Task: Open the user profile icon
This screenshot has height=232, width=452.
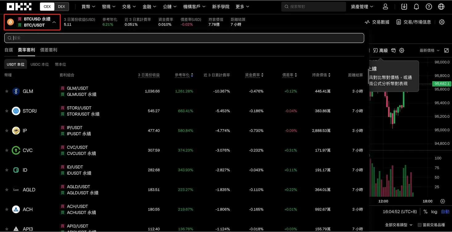Action: click(x=385, y=6)
